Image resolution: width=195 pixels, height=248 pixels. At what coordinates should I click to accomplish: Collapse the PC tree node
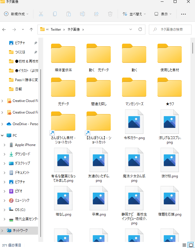[x=2, y=136]
